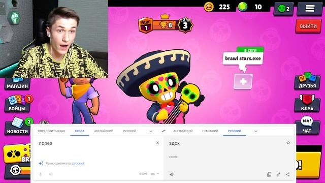Click the brawl stars.exe speech bubble

(x=243, y=58)
